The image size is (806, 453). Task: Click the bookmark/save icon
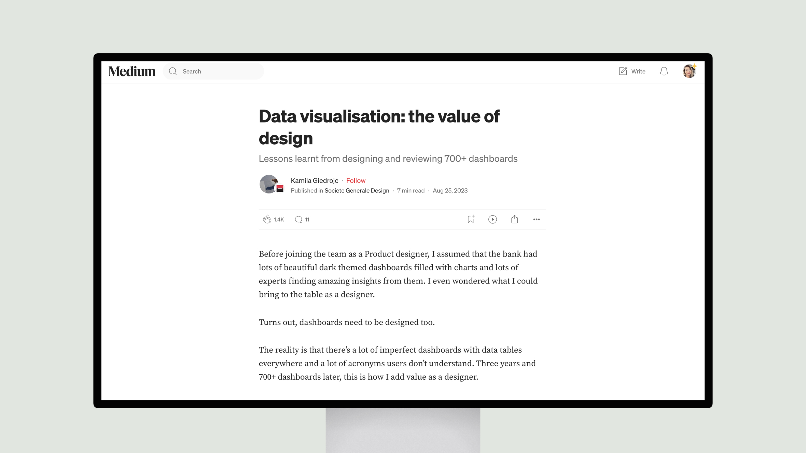click(470, 219)
